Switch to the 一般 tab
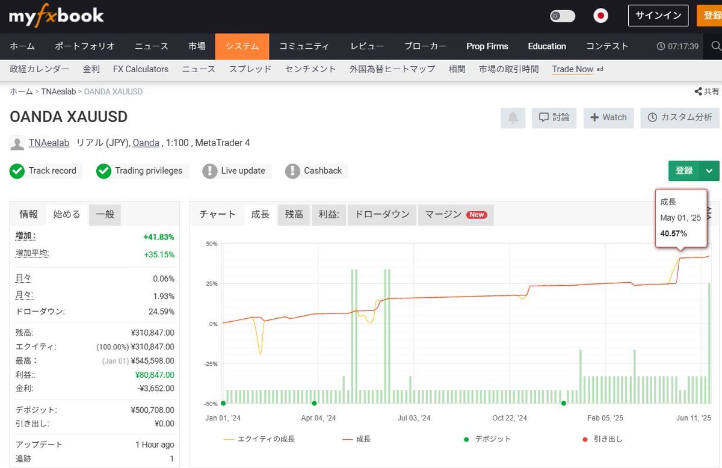 [105, 214]
